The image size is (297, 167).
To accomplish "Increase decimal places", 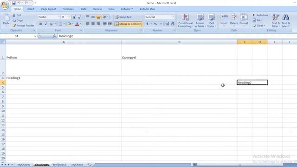I will (167, 24).
